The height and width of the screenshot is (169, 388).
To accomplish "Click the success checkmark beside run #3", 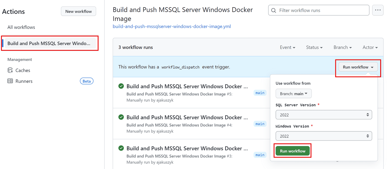I will click(121, 148).
